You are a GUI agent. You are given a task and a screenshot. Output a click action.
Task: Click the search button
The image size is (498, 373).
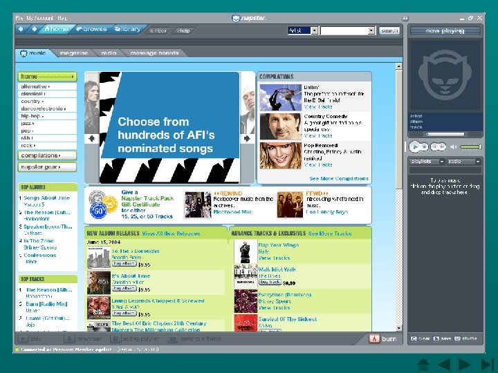(389, 30)
